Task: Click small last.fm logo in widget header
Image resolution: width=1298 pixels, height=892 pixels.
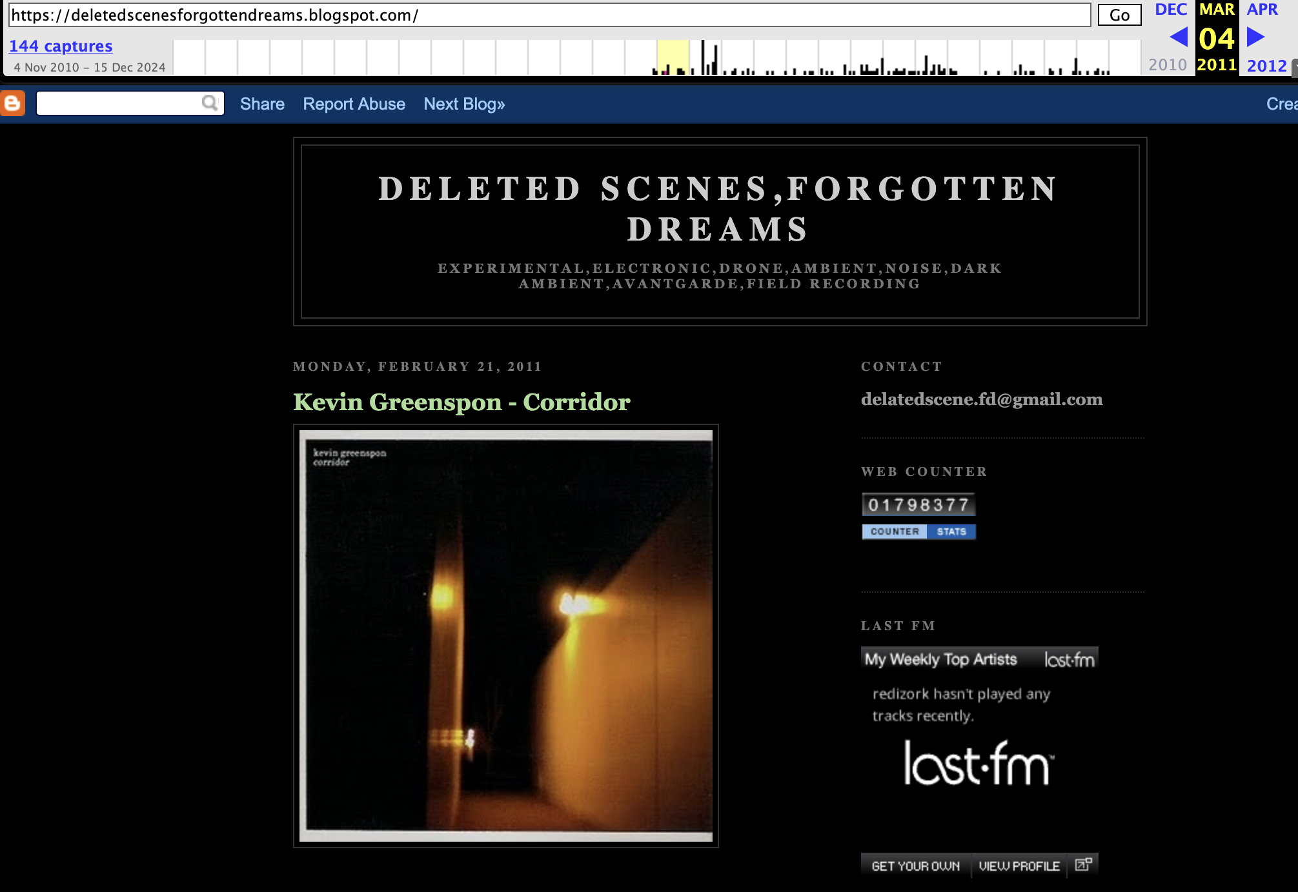Action: click(1069, 659)
